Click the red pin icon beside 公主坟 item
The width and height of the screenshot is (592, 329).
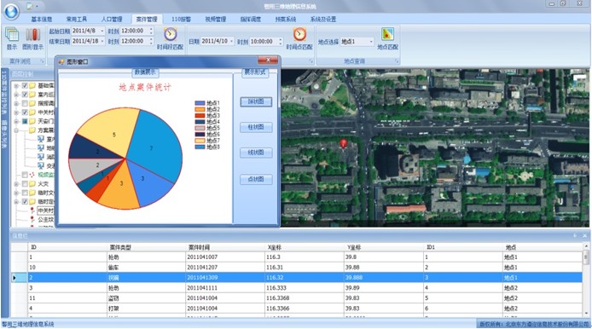tap(32, 219)
